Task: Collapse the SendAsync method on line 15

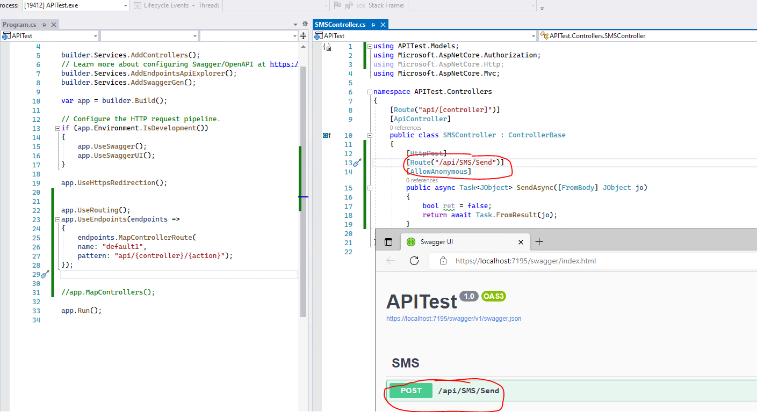Action: point(369,188)
